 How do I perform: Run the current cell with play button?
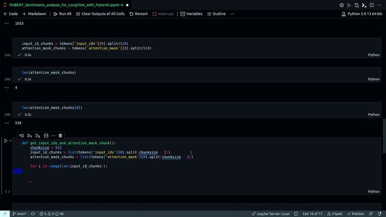click(5, 140)
